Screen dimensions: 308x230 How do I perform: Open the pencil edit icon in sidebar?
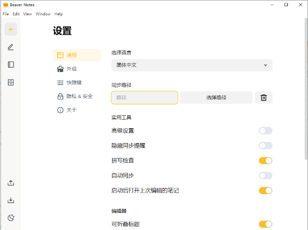click(11, 47)
